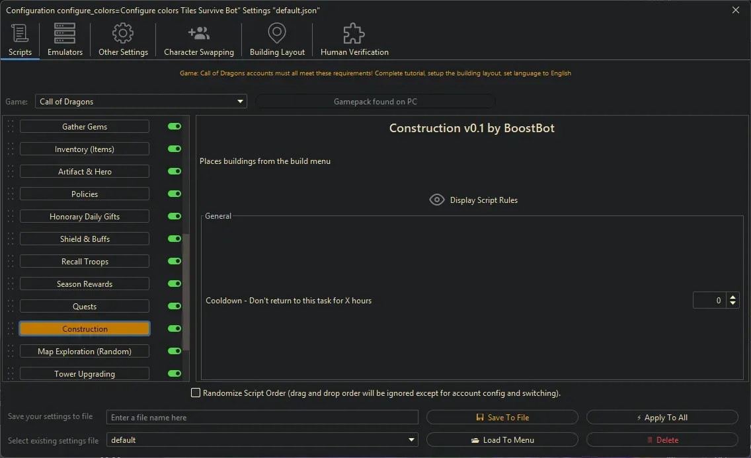Select the Quests script entry
The height and width of the screenshot is (458, 751).
[84, 306]
